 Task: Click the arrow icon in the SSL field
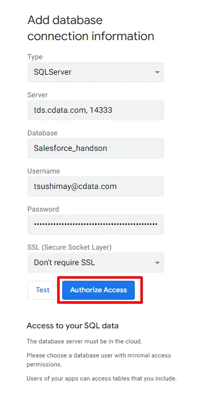tap(157, 263)
